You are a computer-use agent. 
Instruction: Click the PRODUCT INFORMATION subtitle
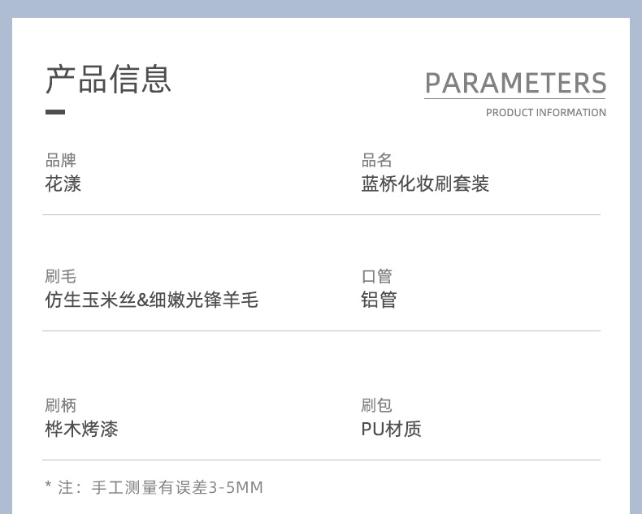click(545, 113)
